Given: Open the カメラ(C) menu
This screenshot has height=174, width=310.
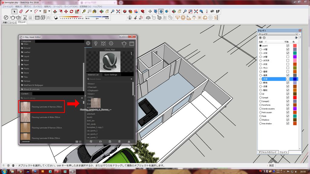Looking at the screenshot, I should point(37,7).
